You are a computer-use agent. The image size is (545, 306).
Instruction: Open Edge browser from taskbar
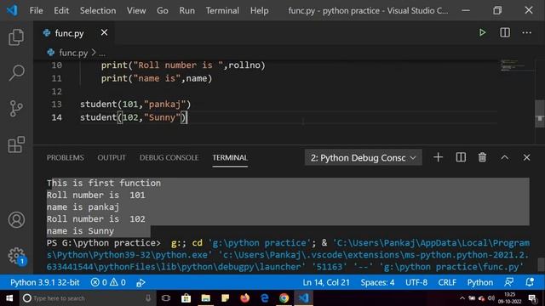(x=265, y=298)
